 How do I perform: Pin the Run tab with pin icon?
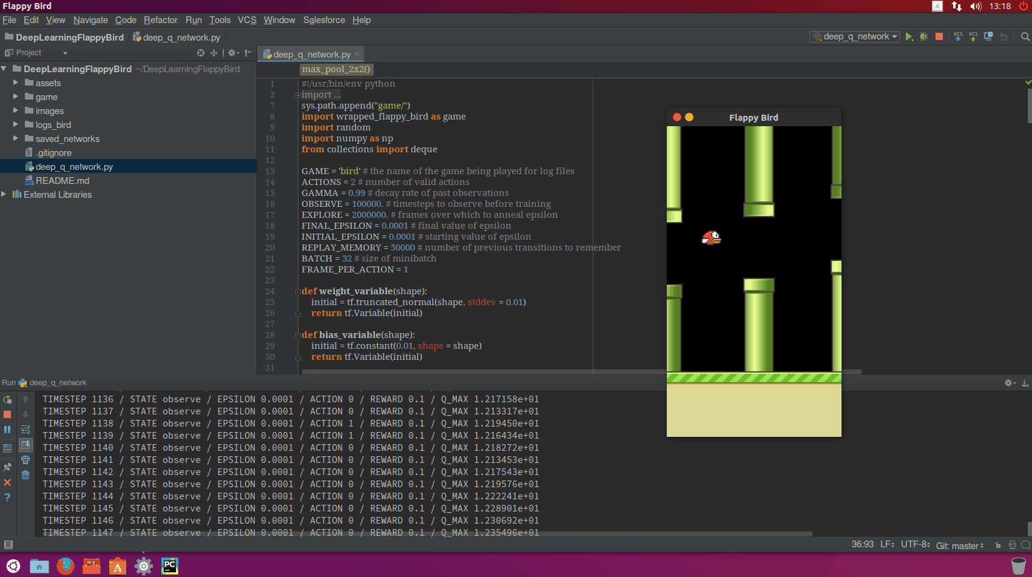7,467
